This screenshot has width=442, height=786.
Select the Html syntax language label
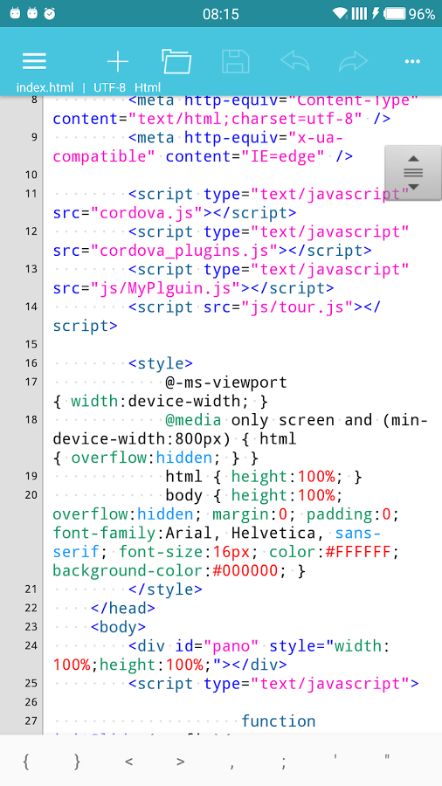(x=148, y=87)
